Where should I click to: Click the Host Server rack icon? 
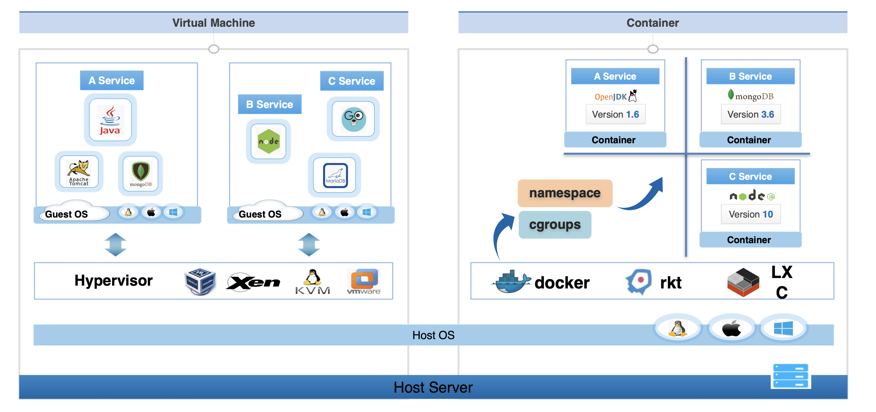point(790,376)
